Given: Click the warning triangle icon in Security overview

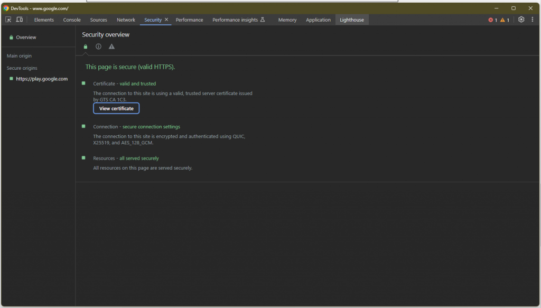Looking at the screenshot, I should 111,46.
